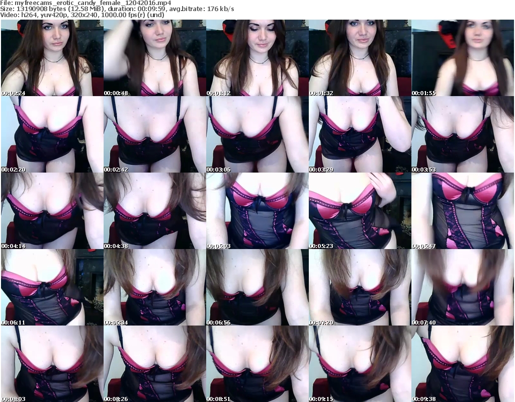
Task: Open the last frame at 00:09:38
Action: (x=462, y=364)
